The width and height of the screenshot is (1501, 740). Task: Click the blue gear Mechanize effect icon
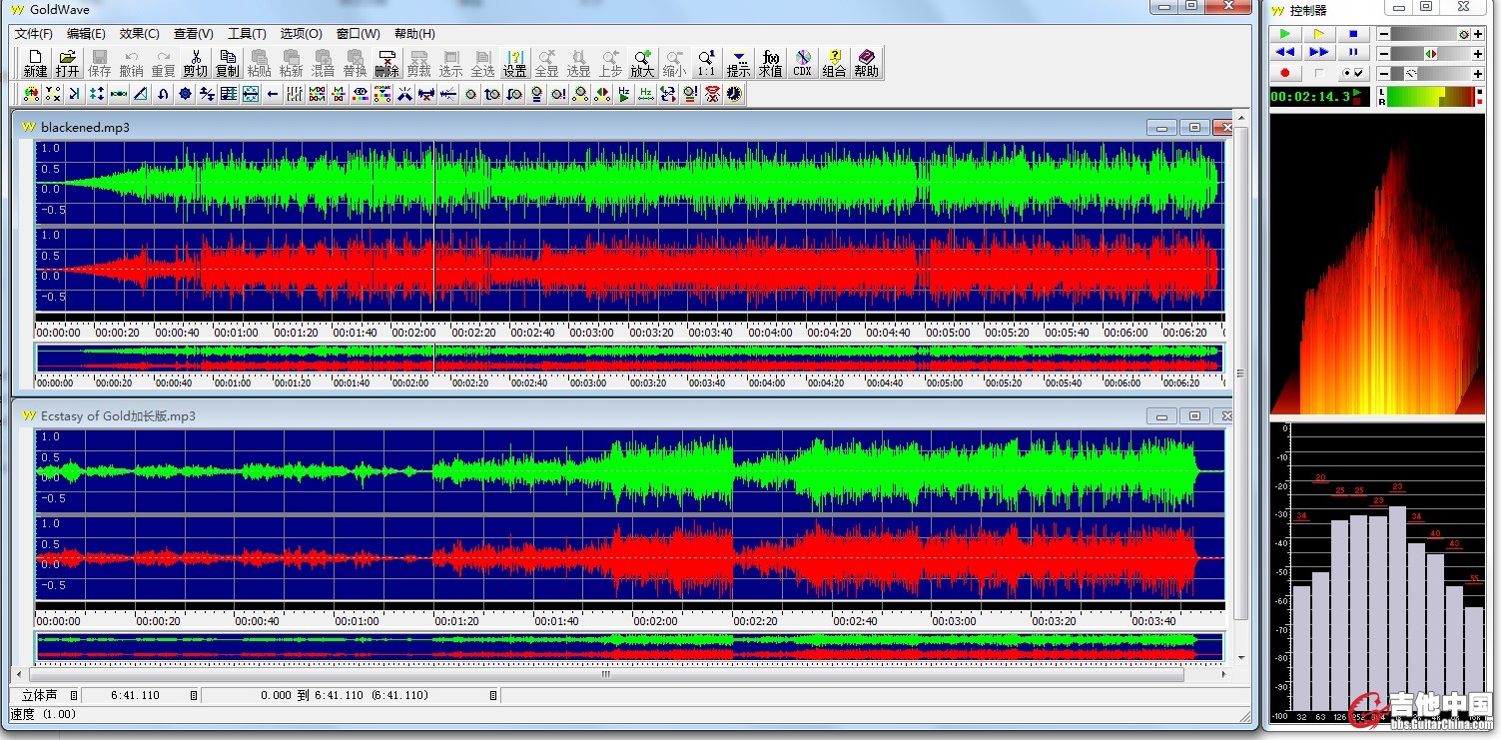tap(185, 94)
